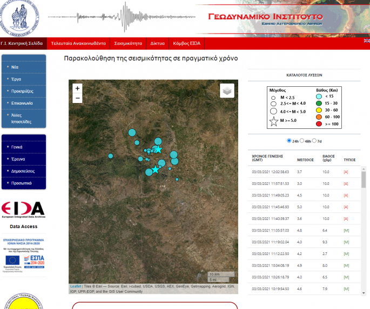
Task: Open the map layers control
Action: pyautogui.click(x=227, y=91)
